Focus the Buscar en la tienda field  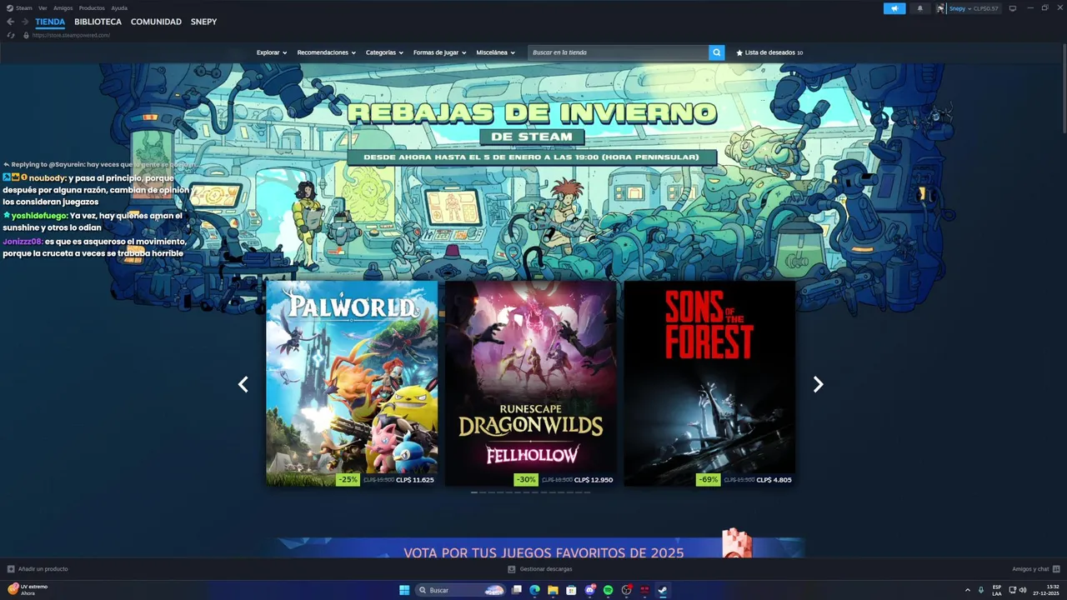619,52
